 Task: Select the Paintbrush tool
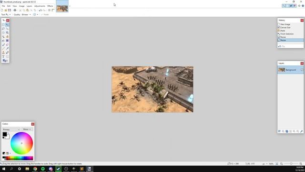click(x=3, y=44)
